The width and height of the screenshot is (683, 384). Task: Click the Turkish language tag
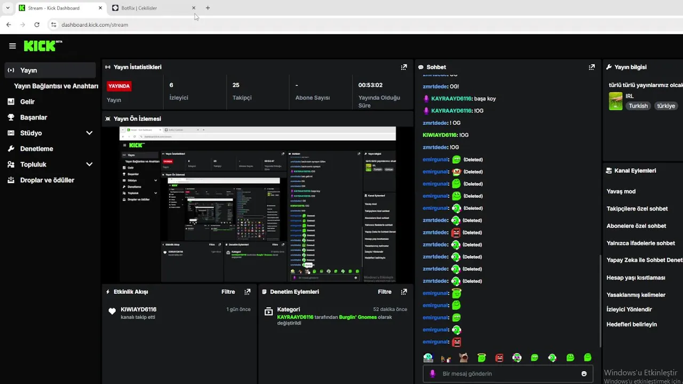coord(638,106)
